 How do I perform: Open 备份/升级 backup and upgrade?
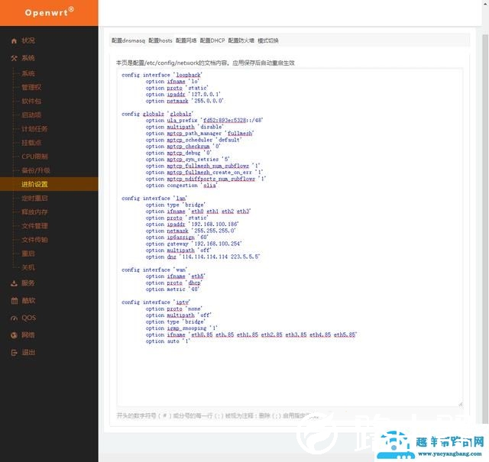point(36,170)
